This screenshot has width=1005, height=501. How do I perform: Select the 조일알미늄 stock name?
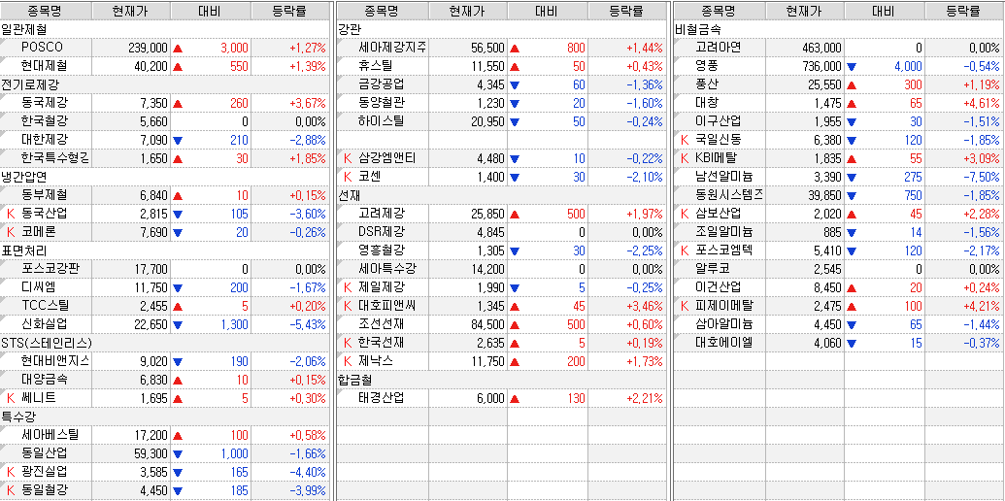723,232
